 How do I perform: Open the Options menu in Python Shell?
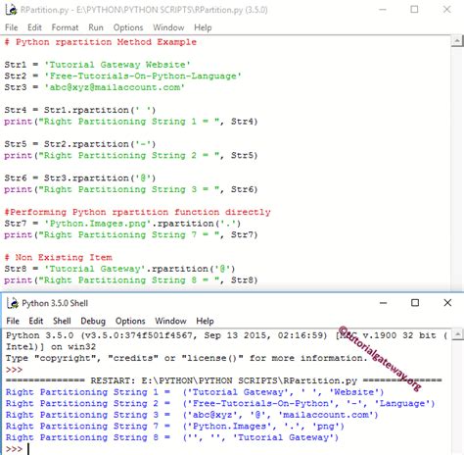[130, 321]
